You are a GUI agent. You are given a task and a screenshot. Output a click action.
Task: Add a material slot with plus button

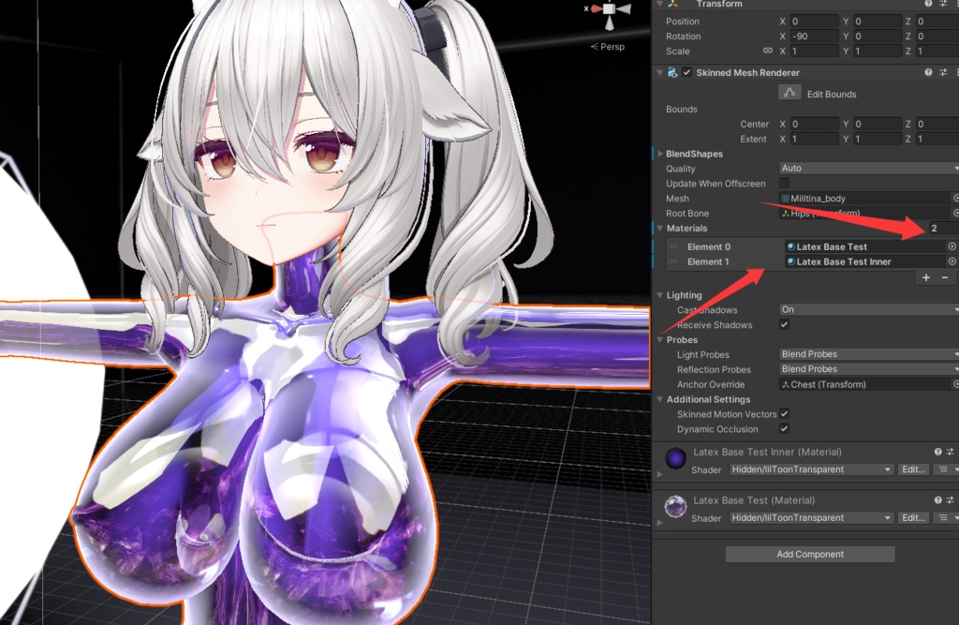pyautogui.click(x=926, y=278)
